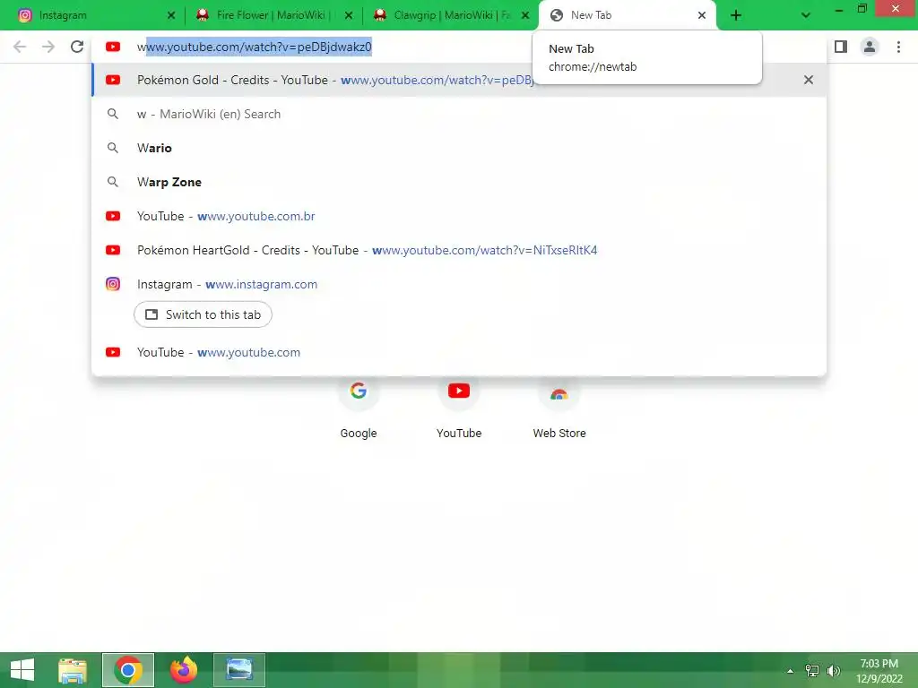Click the Instagram icon in suggestion list
This screenshot has width=918, height=688.
point(113,284)
